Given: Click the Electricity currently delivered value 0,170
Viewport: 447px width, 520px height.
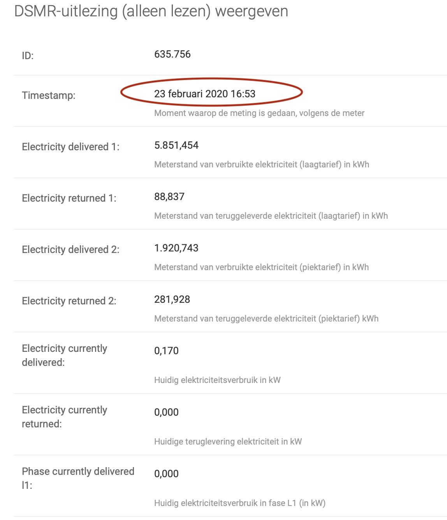Looking at the screenshot, I should (x=166, y=351).
